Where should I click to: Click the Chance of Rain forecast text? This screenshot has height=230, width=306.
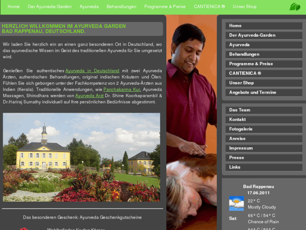click(x=263, y=222)
